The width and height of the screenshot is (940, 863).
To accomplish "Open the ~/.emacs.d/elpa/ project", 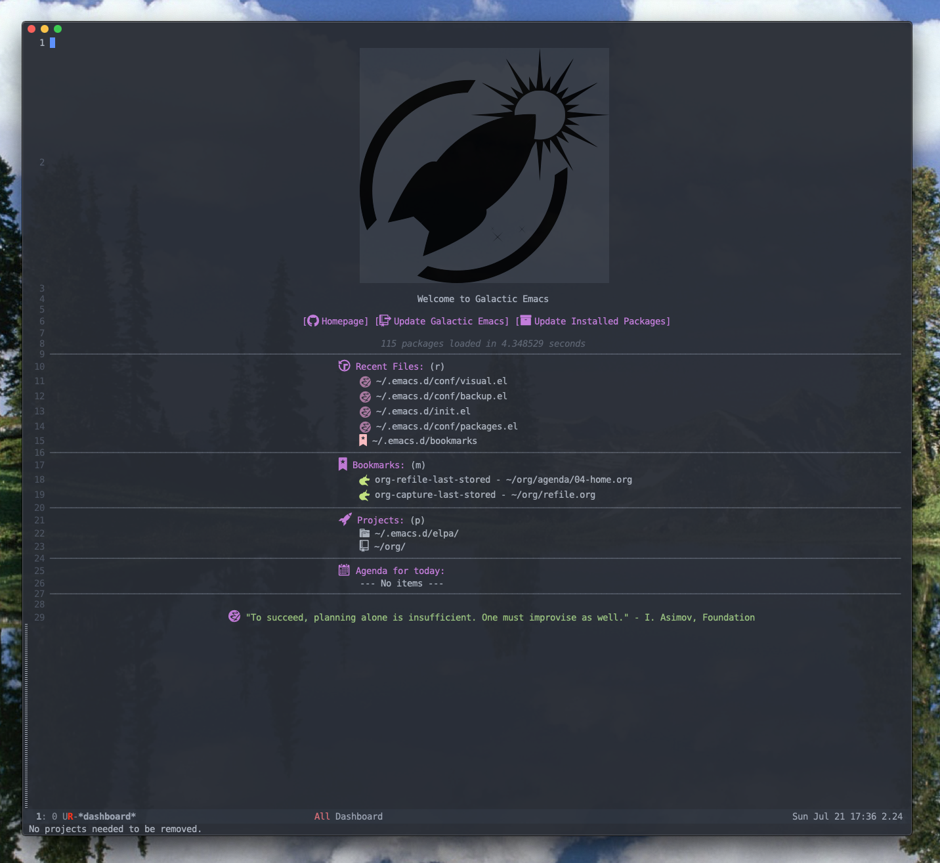I will tap(416, 533).
